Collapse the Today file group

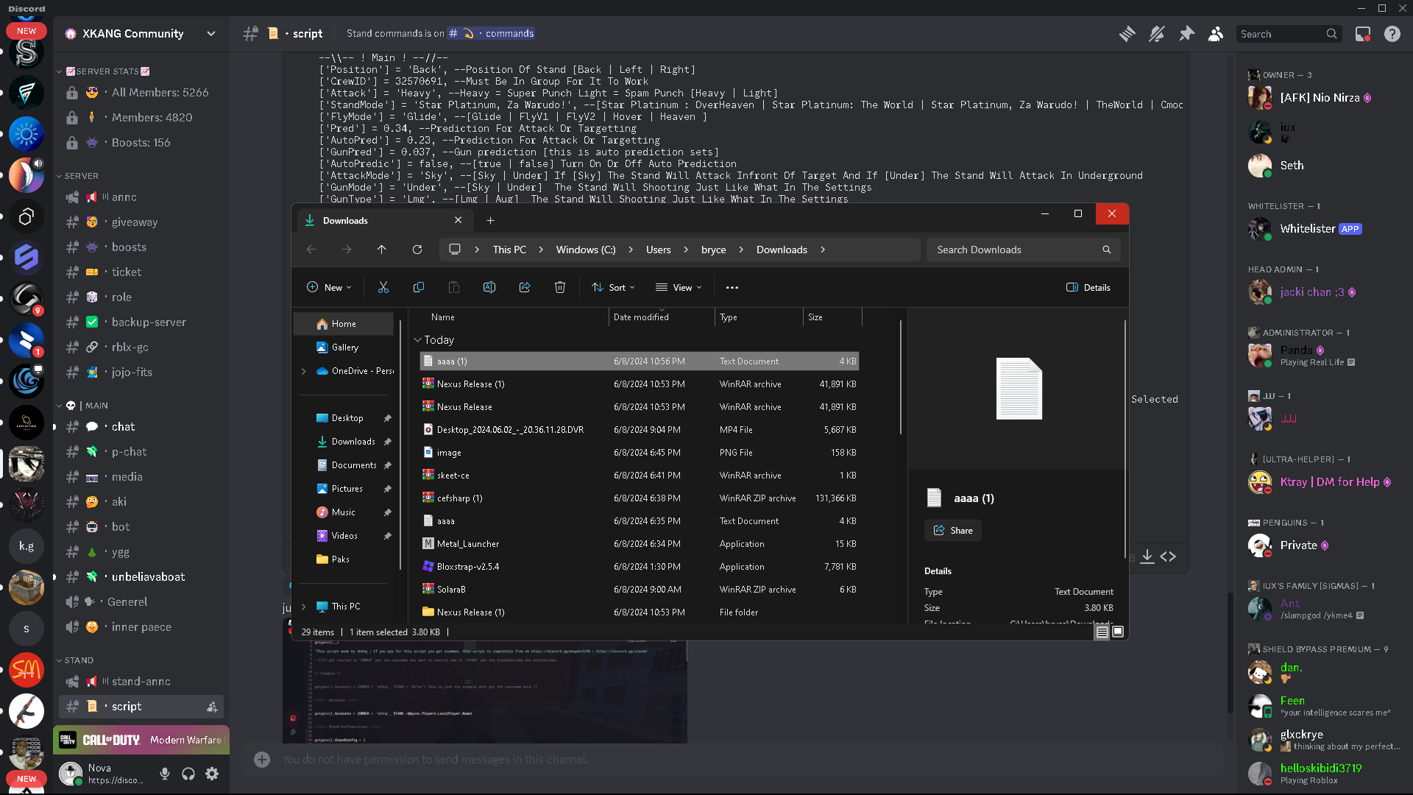(x=418, y=340)
